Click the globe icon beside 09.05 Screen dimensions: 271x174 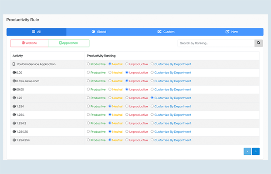[x=14, y=89]
